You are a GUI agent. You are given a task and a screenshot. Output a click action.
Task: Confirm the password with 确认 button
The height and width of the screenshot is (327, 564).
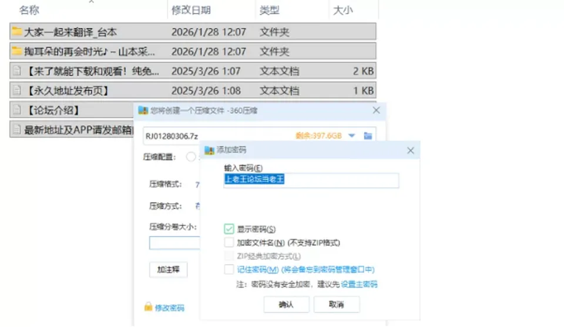286,304
